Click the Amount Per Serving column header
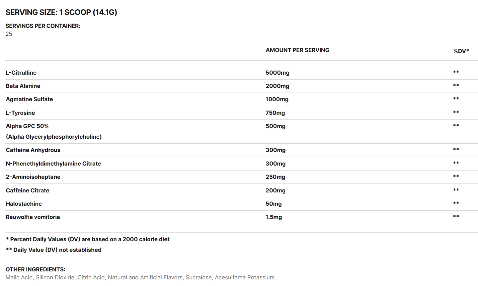 [297, 50]
